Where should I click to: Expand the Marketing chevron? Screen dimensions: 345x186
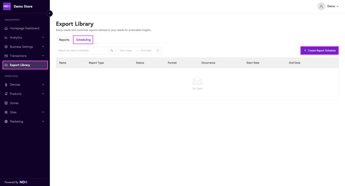[43, 122]
